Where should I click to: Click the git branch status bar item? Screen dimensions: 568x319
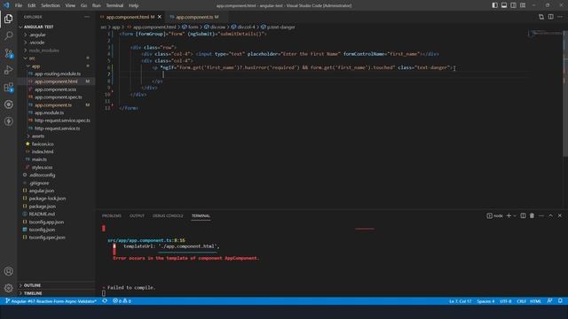tap(51, 301)
